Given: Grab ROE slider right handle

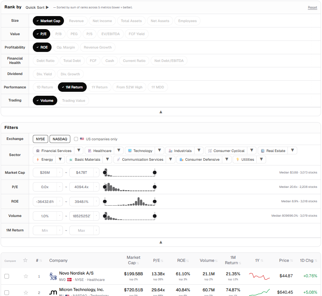Looking at the screenshot, I should tap(155, 201).
